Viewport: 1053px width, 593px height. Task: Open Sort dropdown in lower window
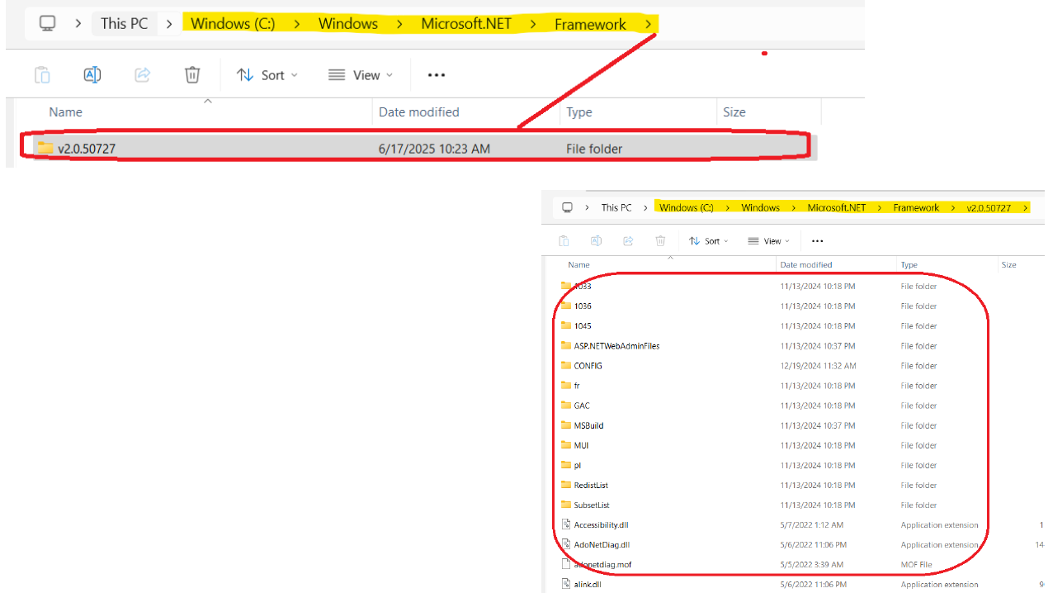[x=709, y=241]
